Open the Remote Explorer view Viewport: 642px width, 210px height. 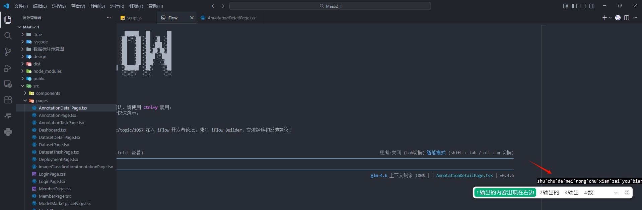(8, 84)
